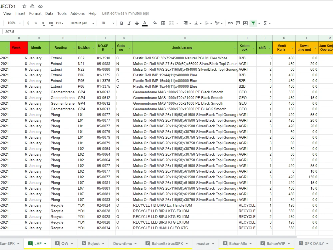
Task: Toggle bold formatting
Action: point(122,23)
